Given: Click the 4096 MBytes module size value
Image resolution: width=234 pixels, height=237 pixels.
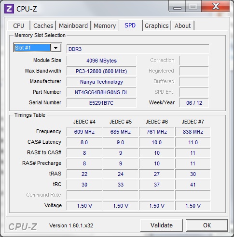Looking at the screenshot, I should (101, 61).
